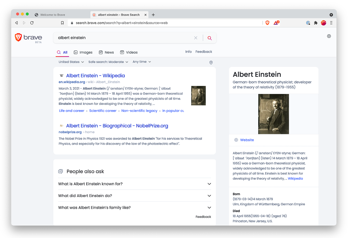Open the United States region dropdown

(x=71, y=61)
